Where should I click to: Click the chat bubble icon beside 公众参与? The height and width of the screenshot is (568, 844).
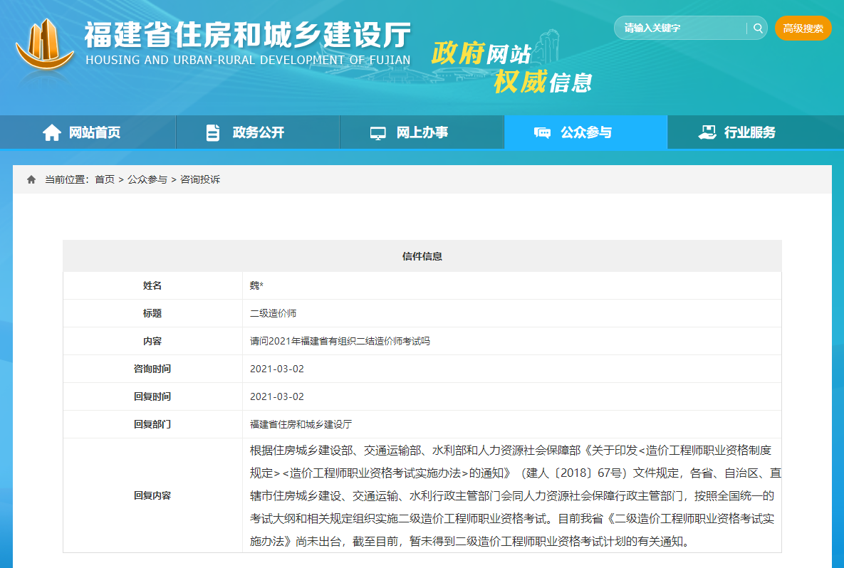pos(542,133)
